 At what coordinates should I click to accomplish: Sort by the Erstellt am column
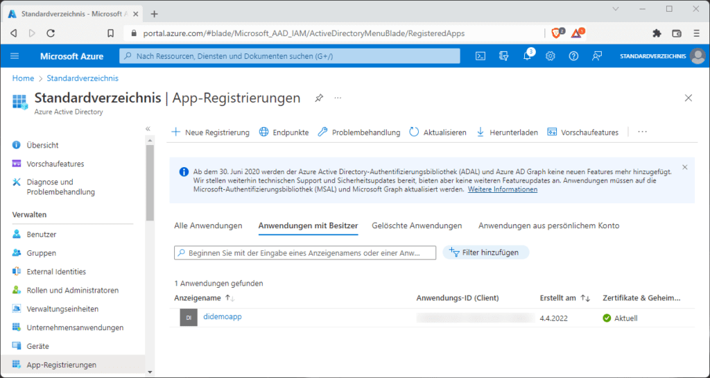[x=565, y=298]
